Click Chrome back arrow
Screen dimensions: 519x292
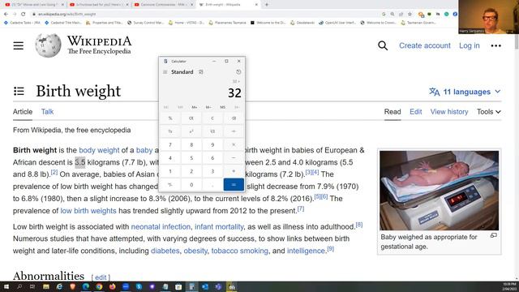tap(6, 15)
